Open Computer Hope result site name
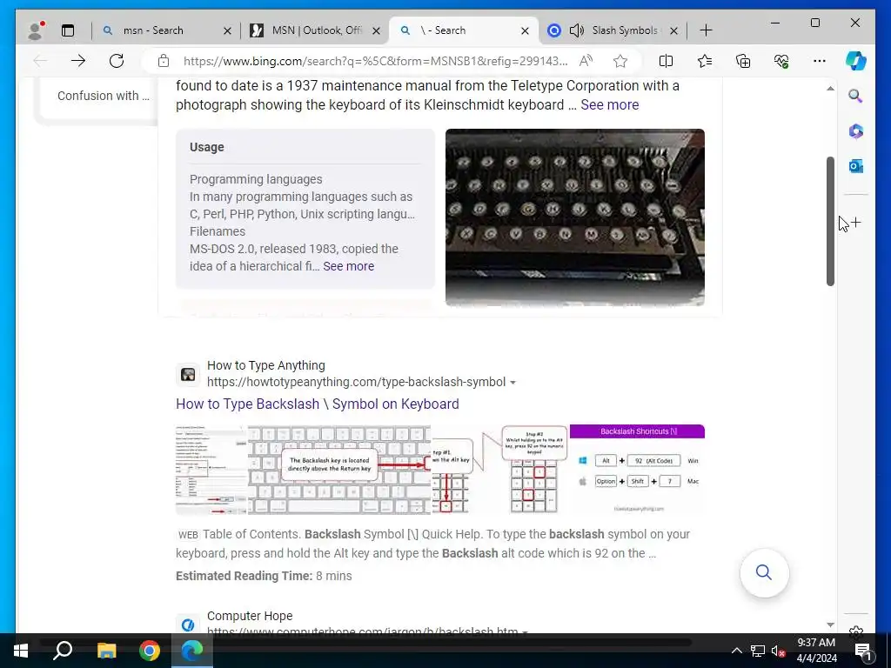Viewport: 891px width, 668px height. pyautogui.click(x=250, y=616)
